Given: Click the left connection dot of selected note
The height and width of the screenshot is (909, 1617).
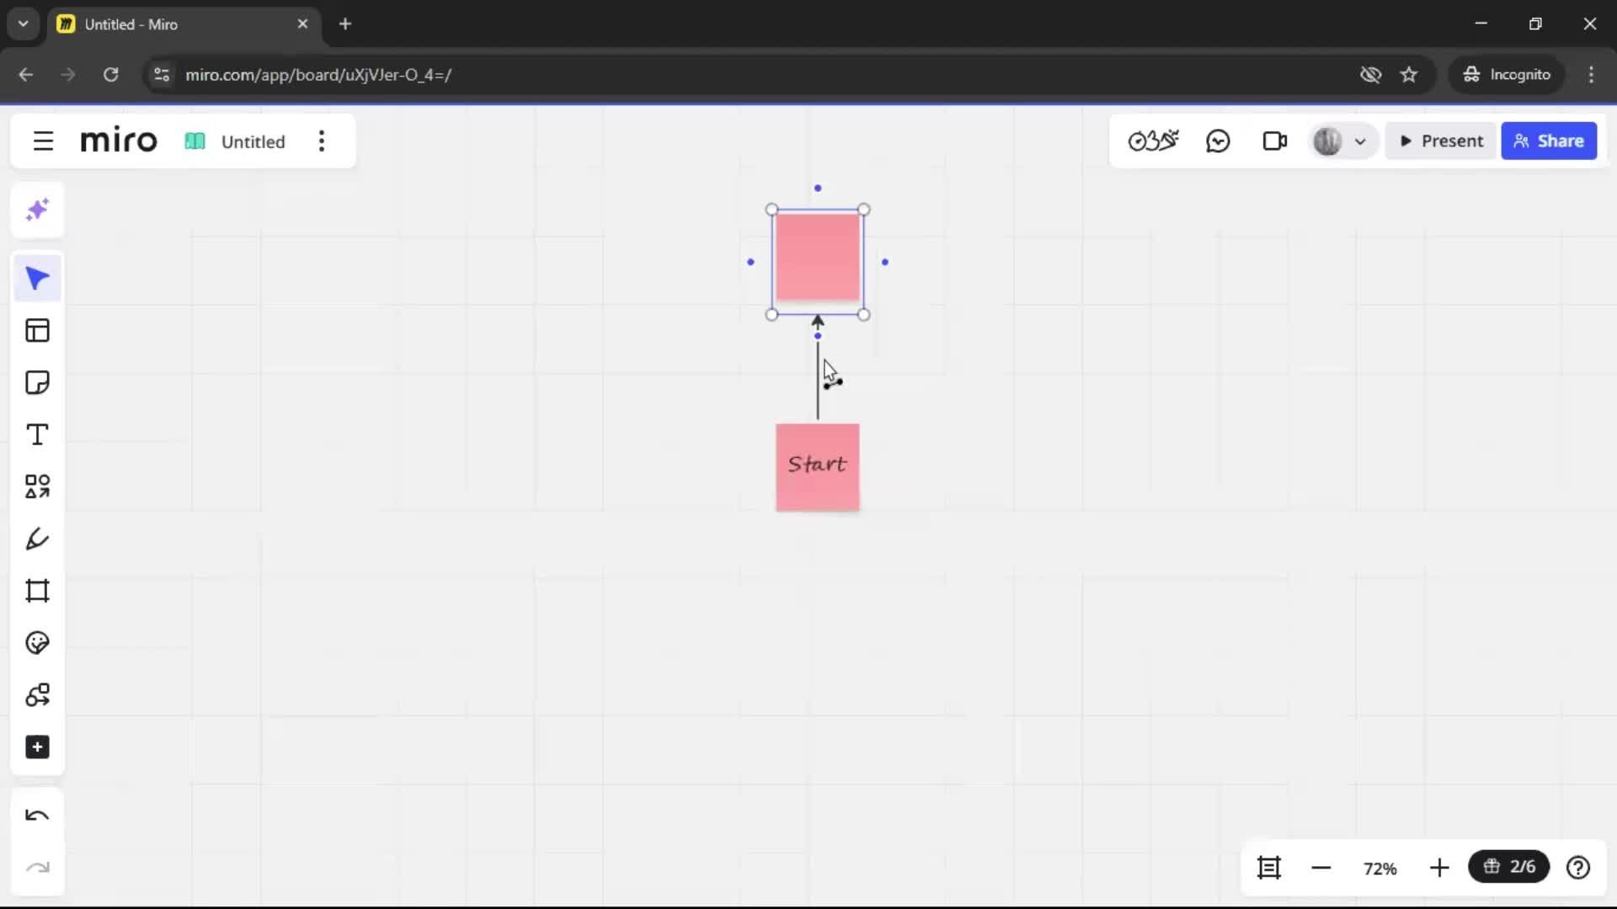Looking at the screenshot, I should (x=750, y=263).
